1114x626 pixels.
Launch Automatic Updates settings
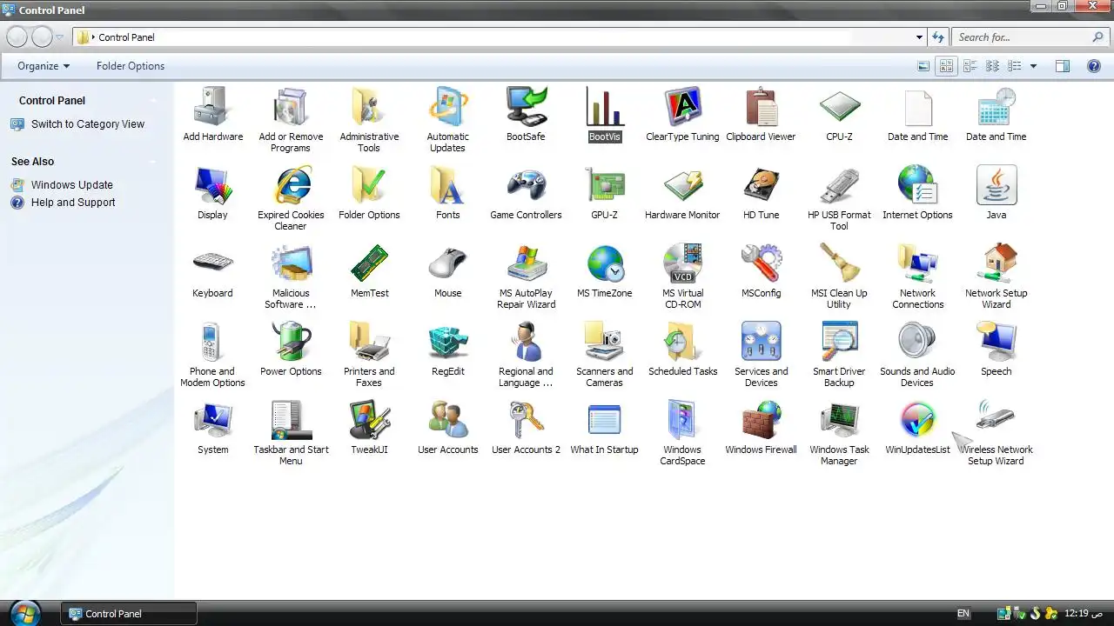[x=447, y=120]
